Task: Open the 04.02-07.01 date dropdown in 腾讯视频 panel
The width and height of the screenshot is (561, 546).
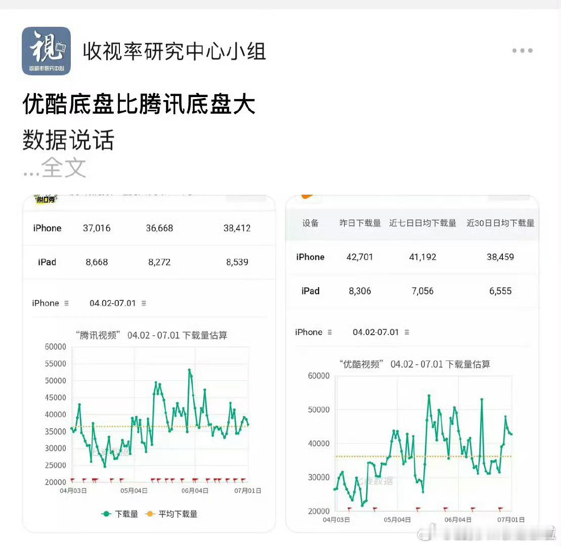Action: coord(118,303)
